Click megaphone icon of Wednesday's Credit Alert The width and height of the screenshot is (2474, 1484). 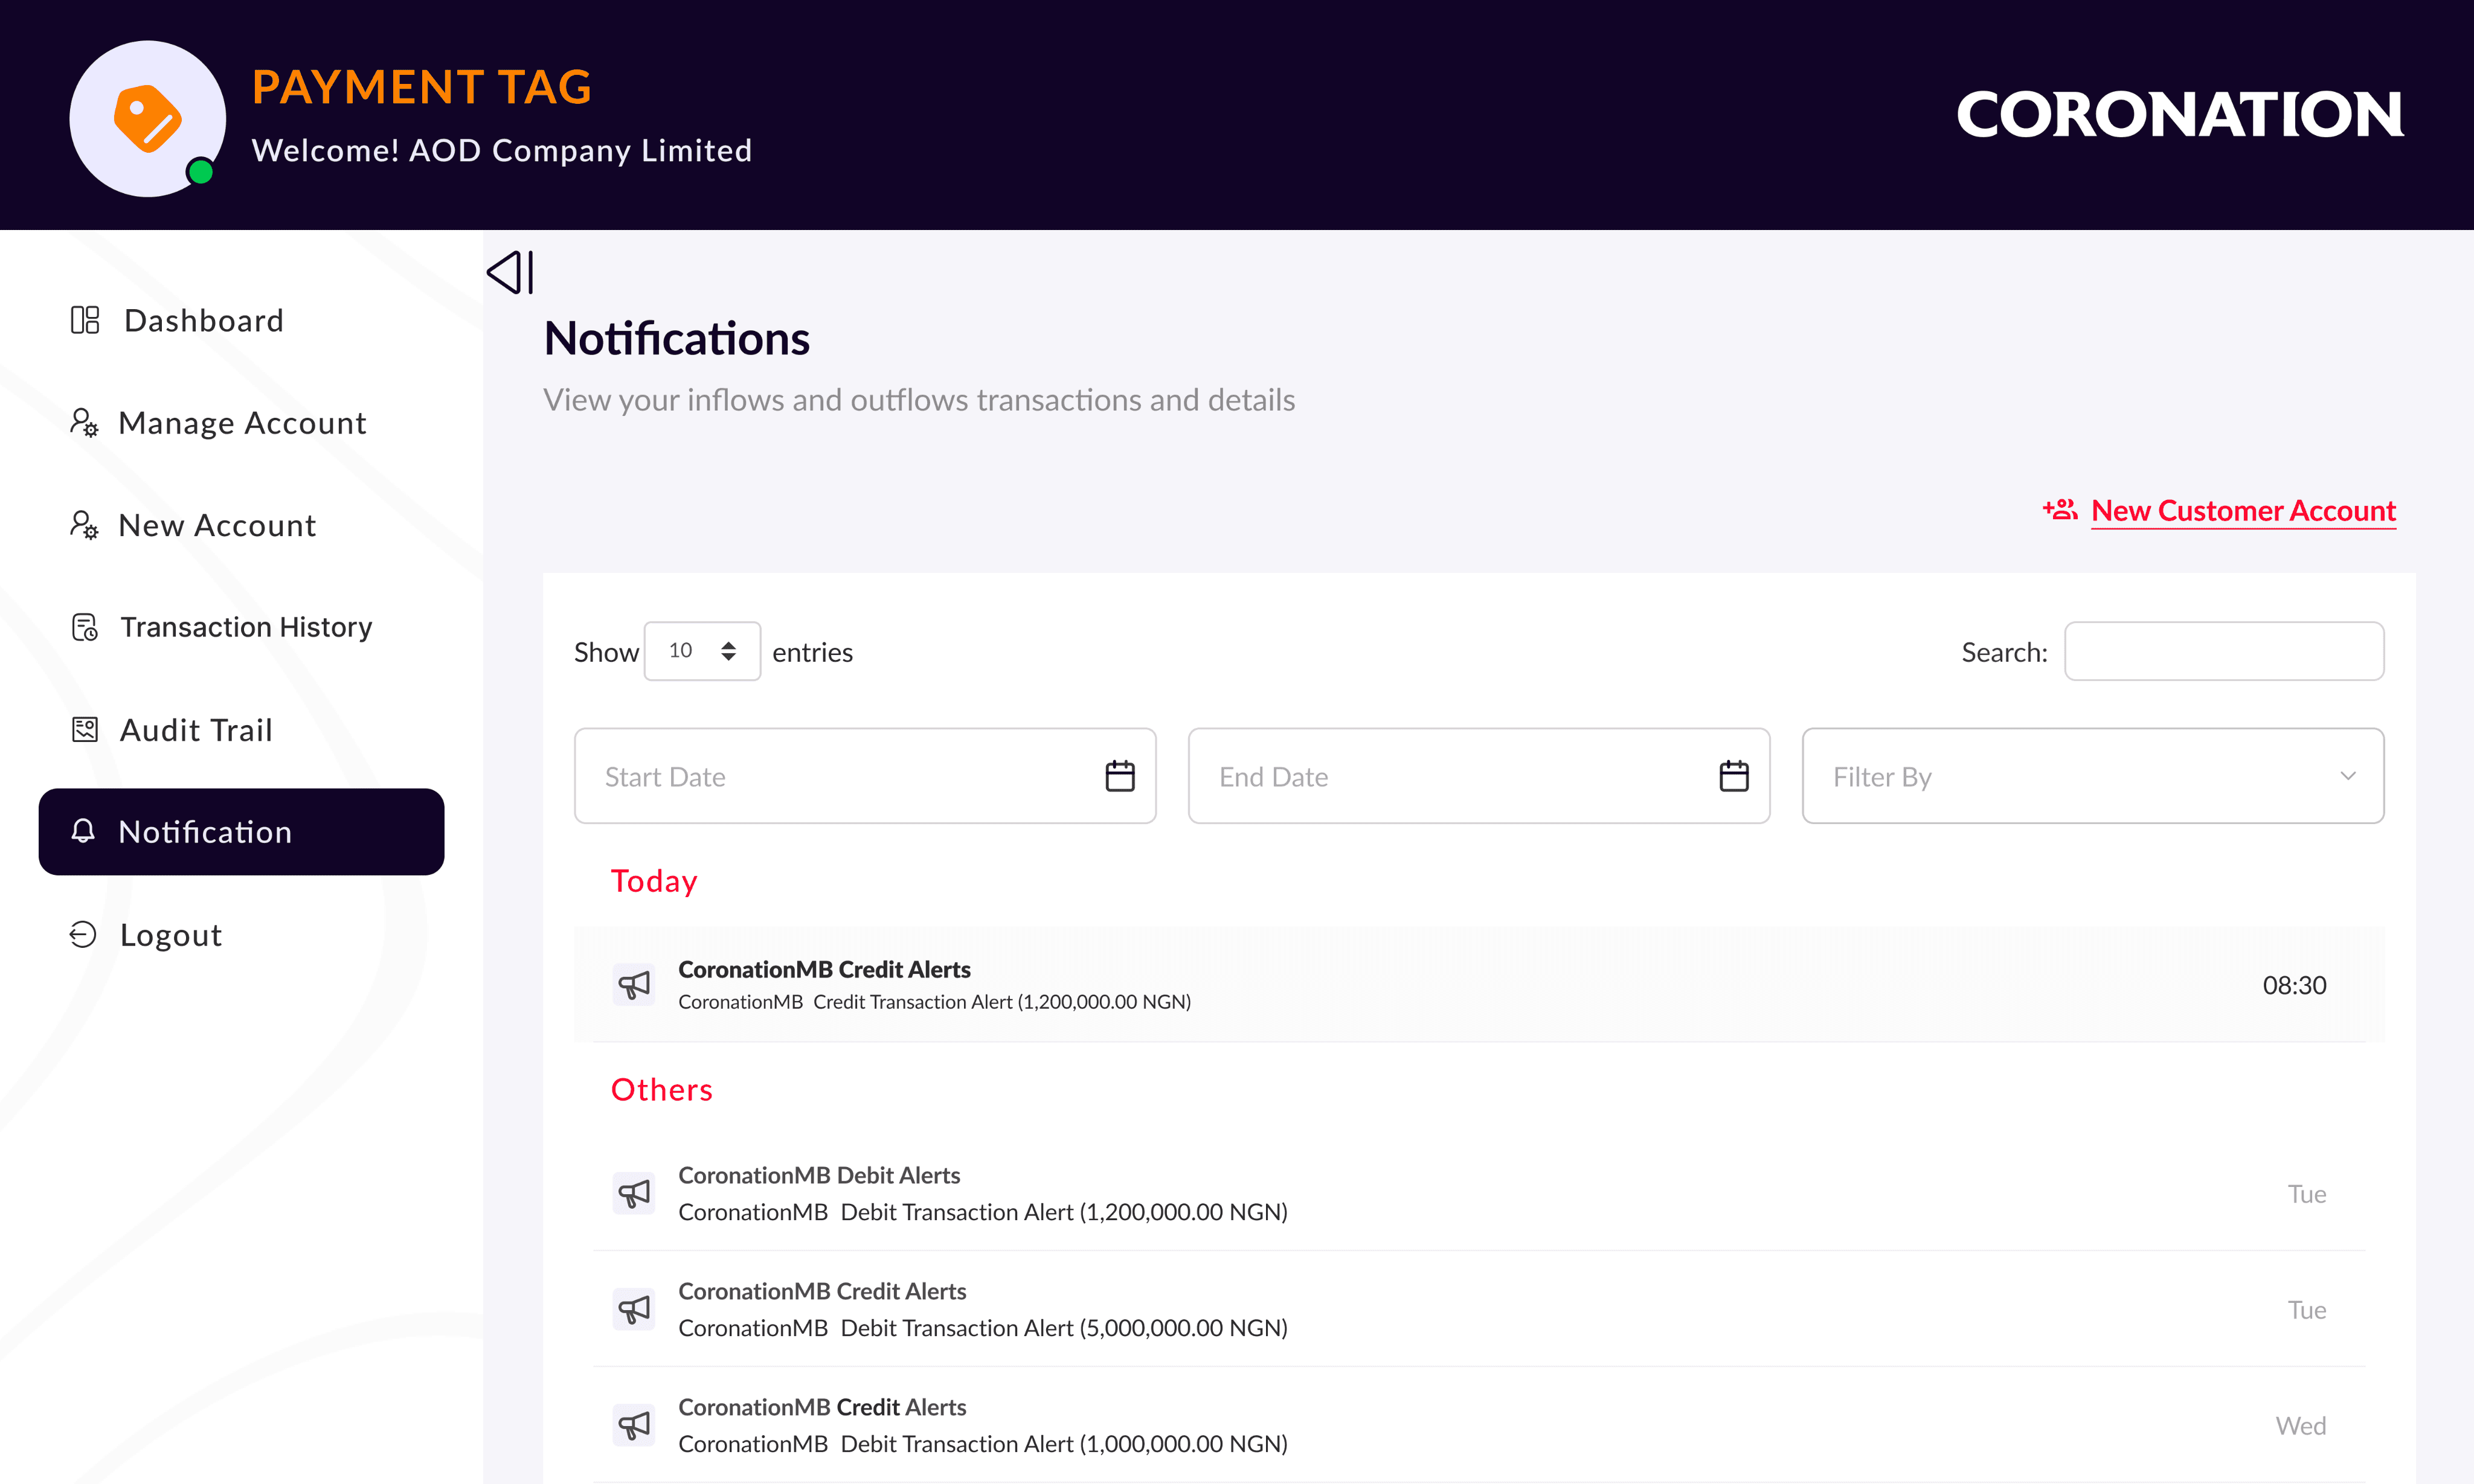click(633, 1425)
